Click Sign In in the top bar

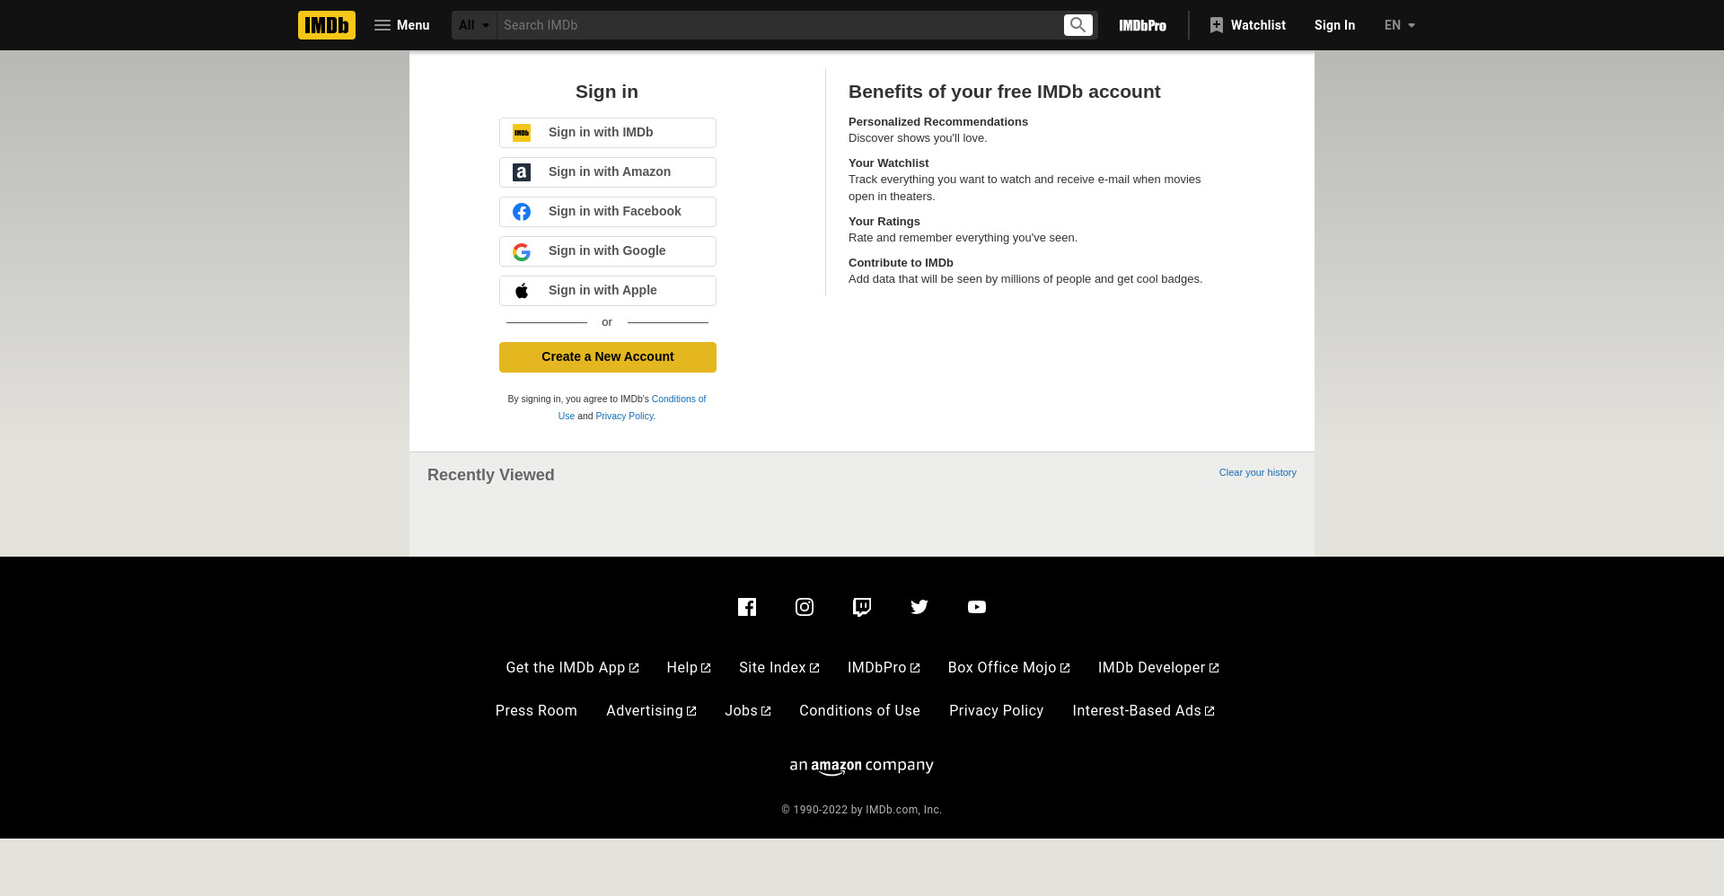coord(1334,25)
